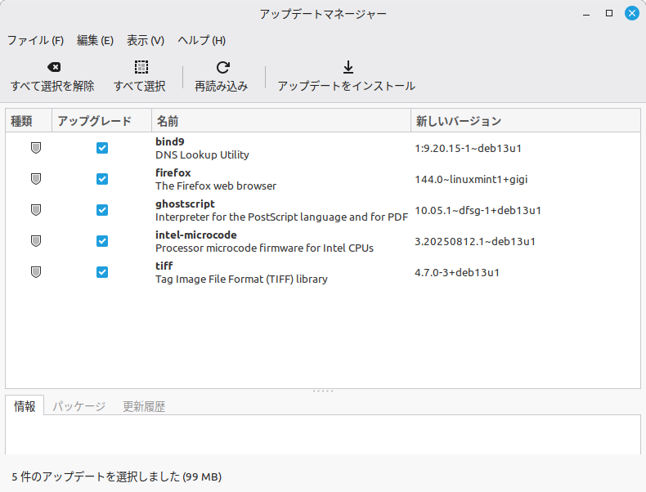Toggle the ghostscript upgrade checkbox

pyautogui.click(x=102, y=210)
